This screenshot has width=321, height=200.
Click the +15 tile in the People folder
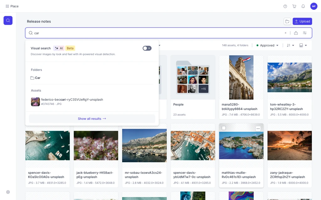pos(203,89)
